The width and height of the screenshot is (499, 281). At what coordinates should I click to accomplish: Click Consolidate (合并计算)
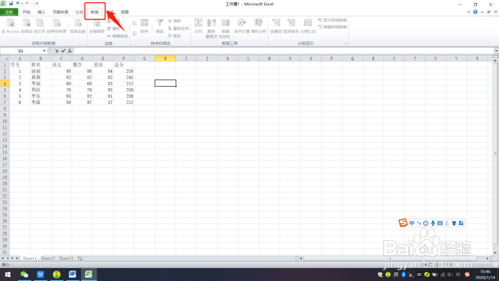(x=242, y=26)
